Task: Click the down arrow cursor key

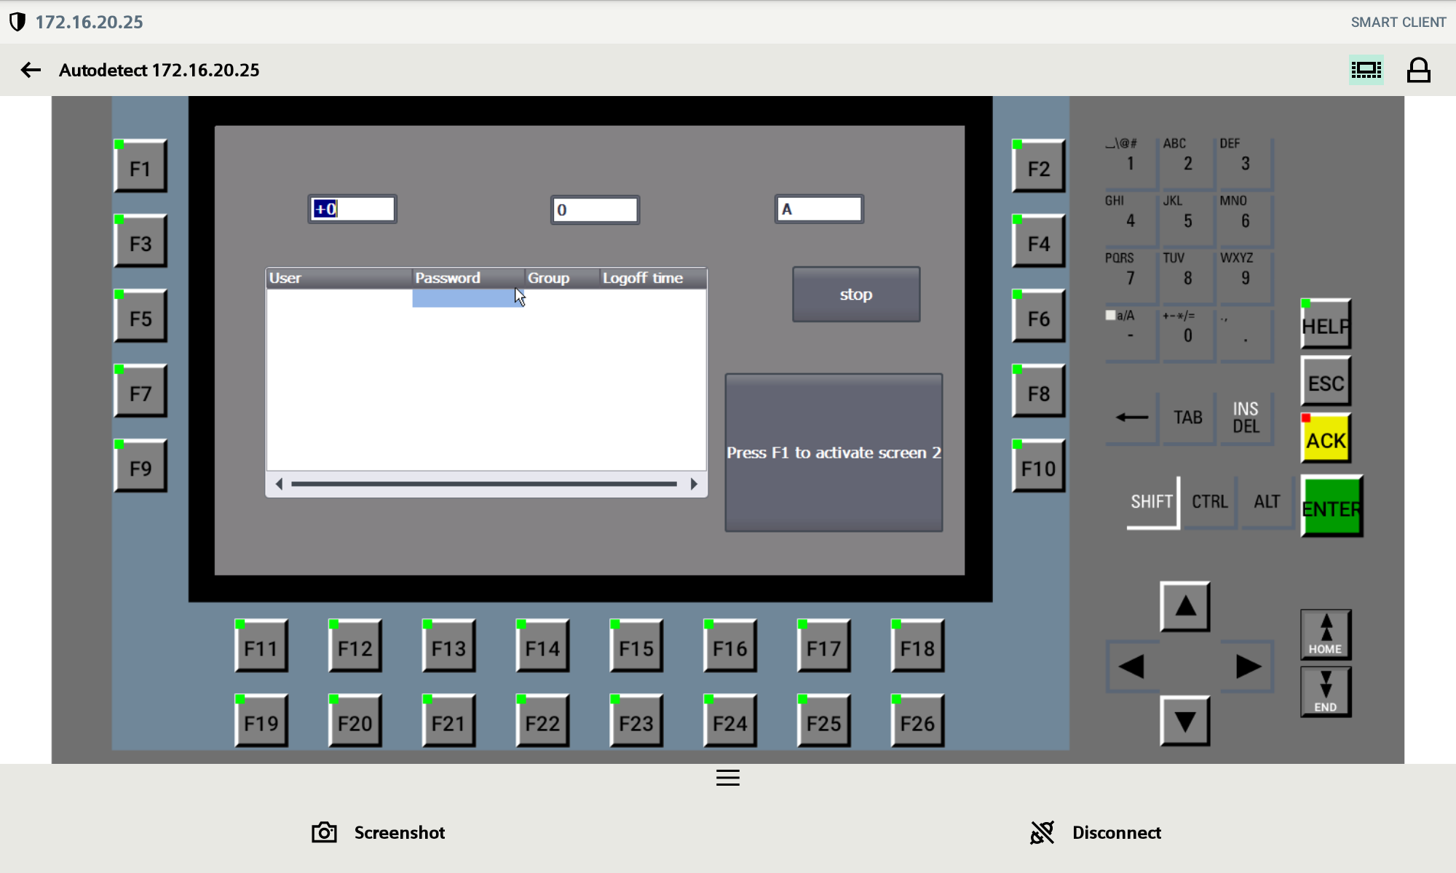Action: tap(1185, 721)
